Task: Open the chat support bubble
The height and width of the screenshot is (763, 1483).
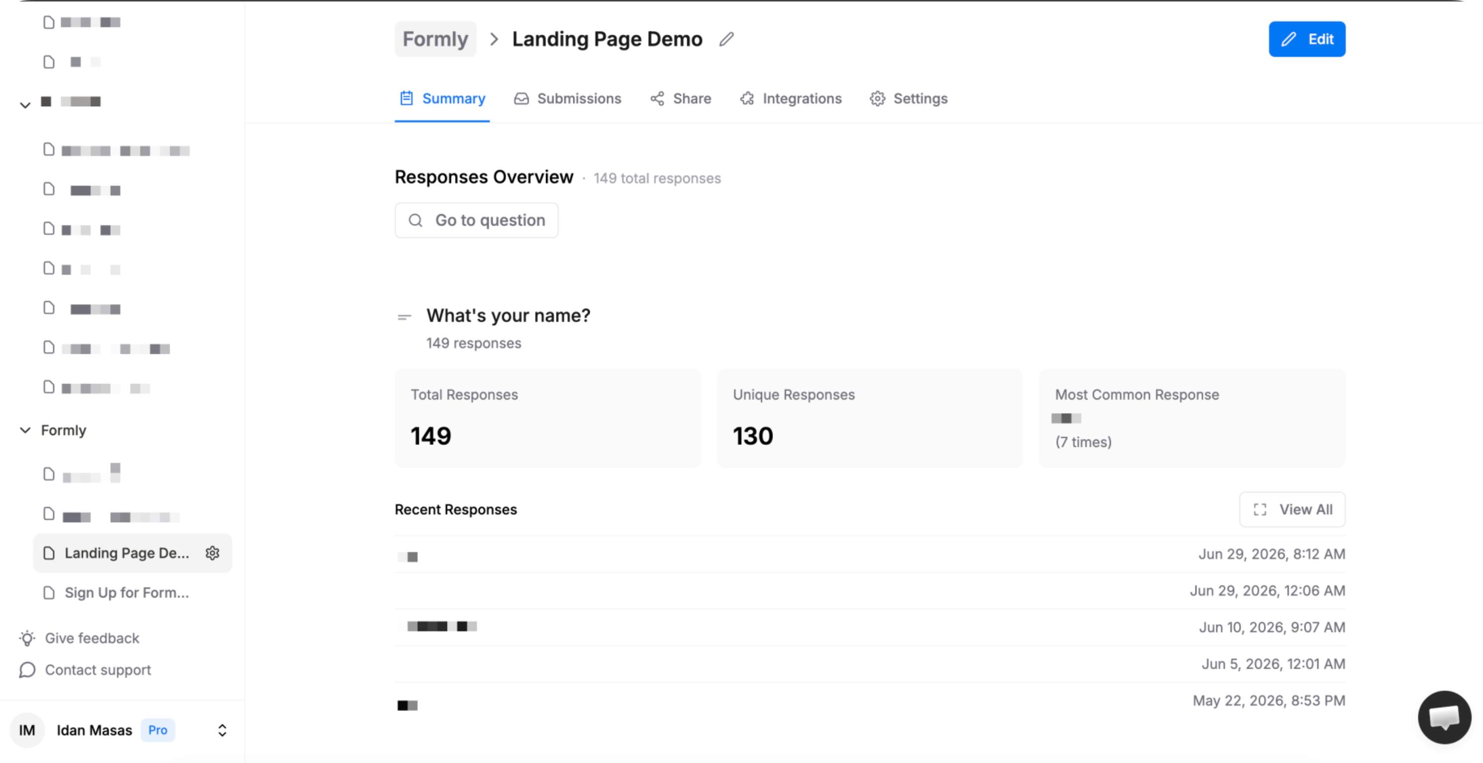Action: click(1444, 717)
